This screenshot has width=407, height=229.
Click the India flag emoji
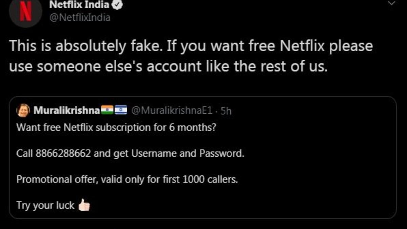click(x=107, y=110)
